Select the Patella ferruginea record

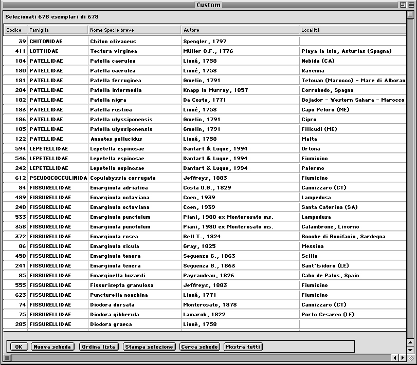114,81
